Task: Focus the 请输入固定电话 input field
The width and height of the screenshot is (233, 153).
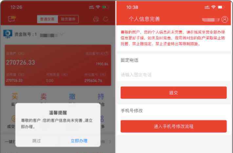Action: [174, 75]
